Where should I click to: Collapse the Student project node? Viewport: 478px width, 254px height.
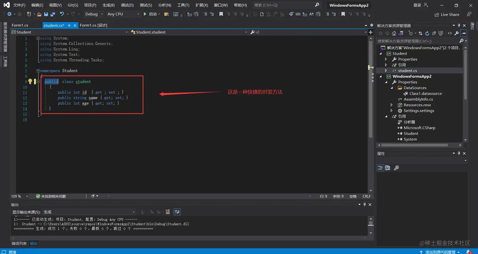coord(381,54)
